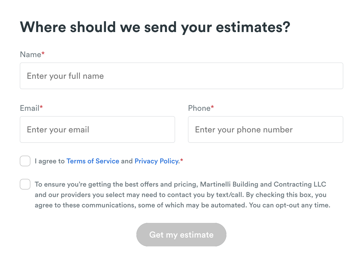362x260 pixels.
Task: Click the red asterisk beside Phone
Action: [x=213, y=107]
